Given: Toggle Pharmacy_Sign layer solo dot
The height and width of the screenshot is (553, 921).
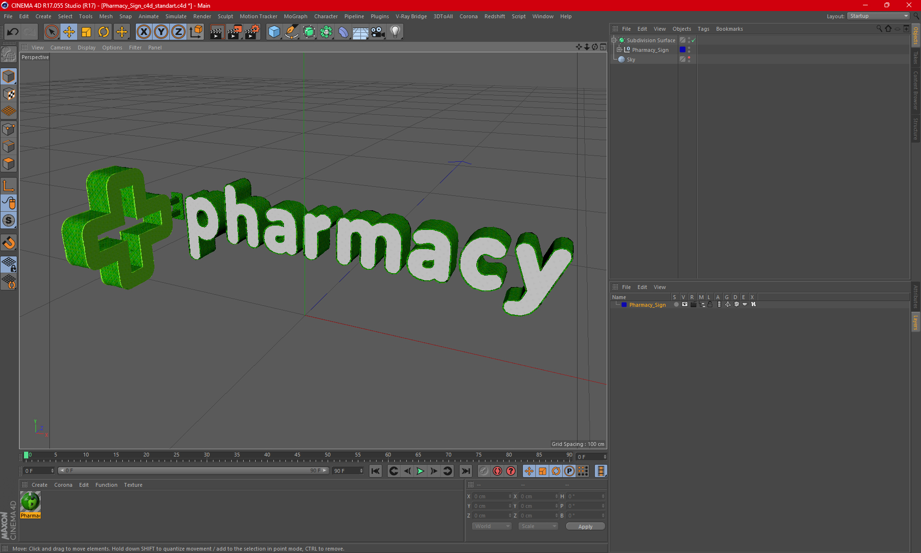Looking at the screenshot, I should (x=676, y=304).
